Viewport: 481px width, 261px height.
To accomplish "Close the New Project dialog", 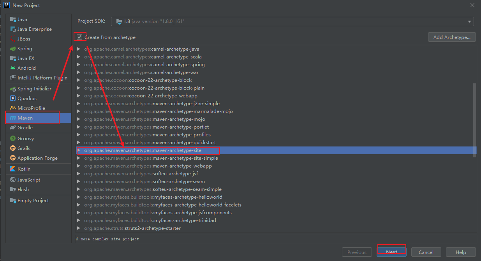I will pos(472,5).
